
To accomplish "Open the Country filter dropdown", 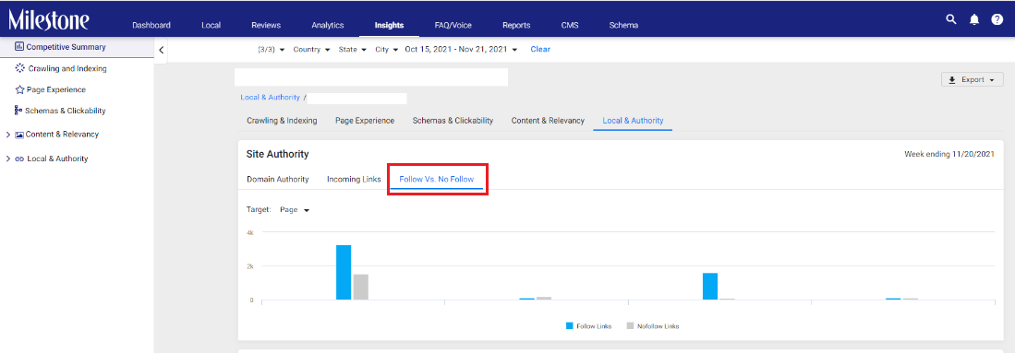I will coord(311,49).
